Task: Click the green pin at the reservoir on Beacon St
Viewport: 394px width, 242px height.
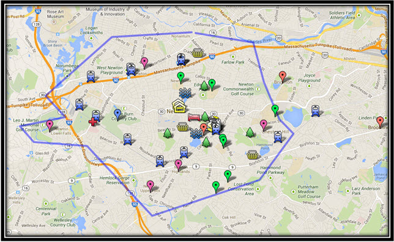Action: point(275,111)
